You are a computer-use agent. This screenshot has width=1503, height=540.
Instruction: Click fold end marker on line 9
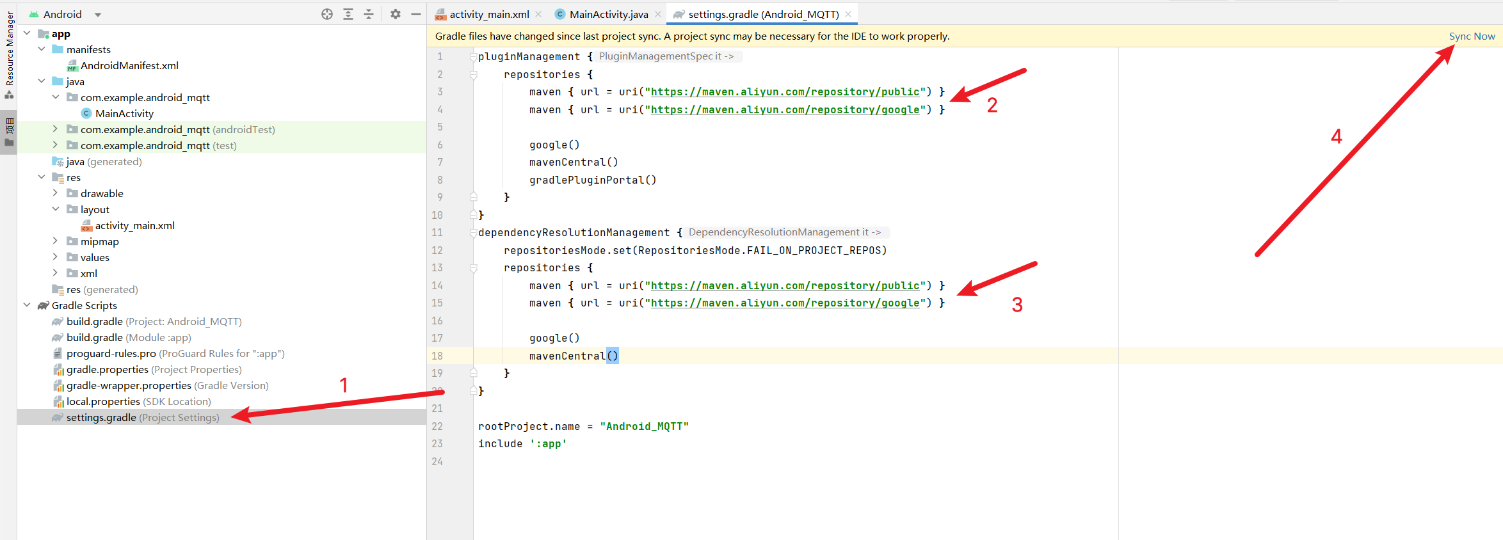(474, 197)
